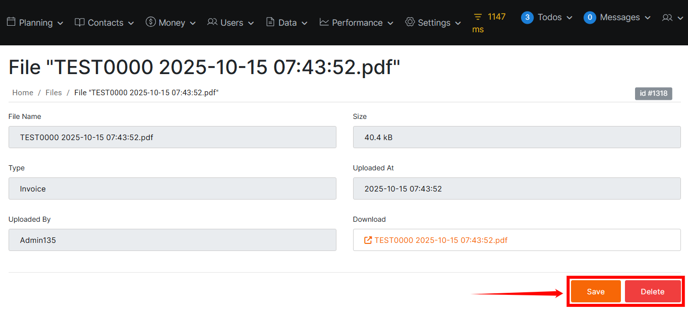Open the Performance menu
Viewport: 688px width, 318px height.
(357, 23)
